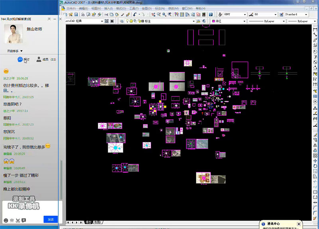Click the Zoom Realtime icon

point(158,14)
